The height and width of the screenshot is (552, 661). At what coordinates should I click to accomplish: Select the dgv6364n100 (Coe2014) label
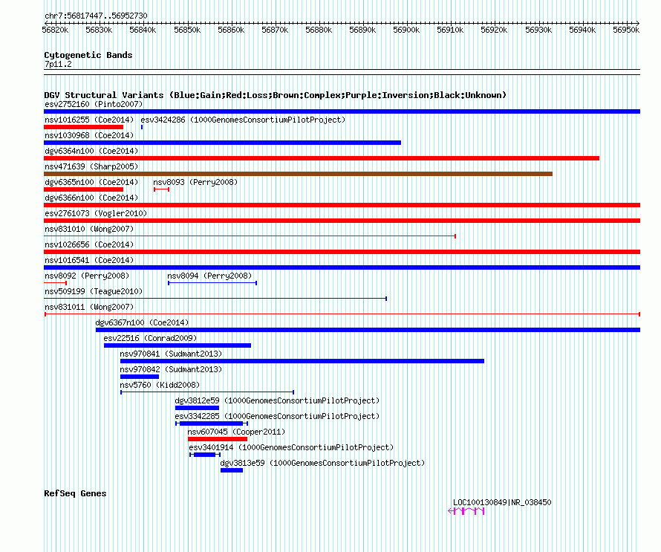pyautogui.click(x=91, y=151)
